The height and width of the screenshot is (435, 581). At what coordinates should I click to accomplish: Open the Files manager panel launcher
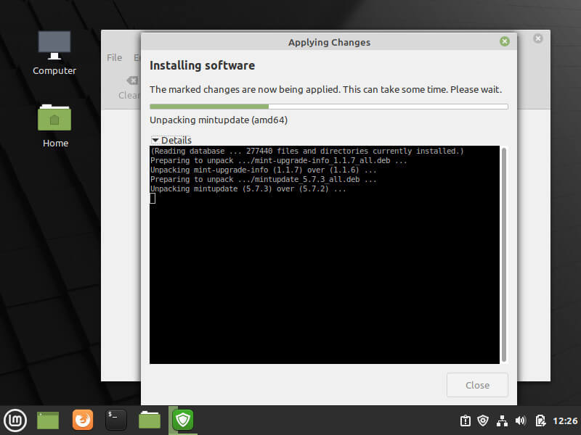(150, 420)
